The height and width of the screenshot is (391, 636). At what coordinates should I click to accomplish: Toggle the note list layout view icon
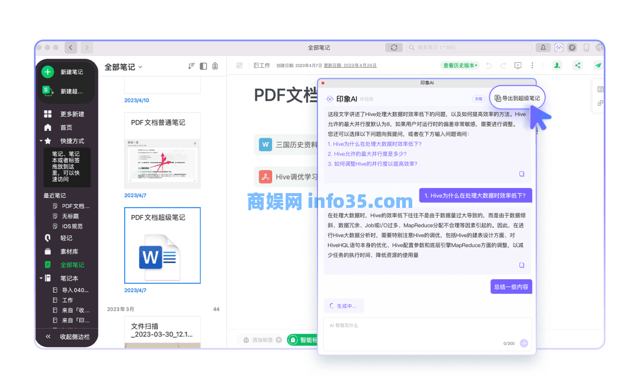point(203,67)
